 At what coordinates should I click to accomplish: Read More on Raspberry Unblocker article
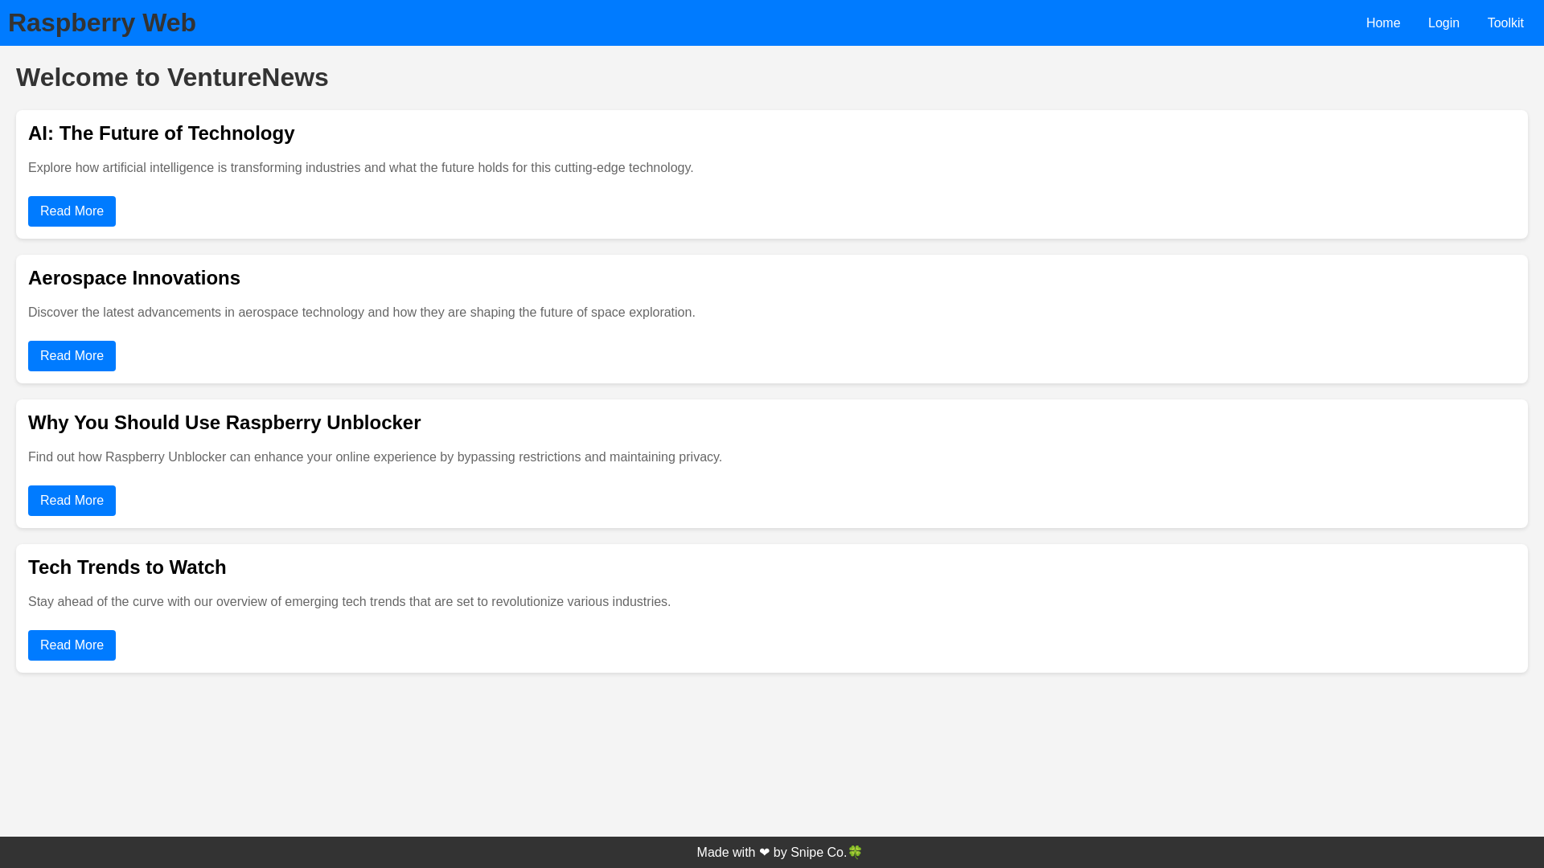point(72,501)
